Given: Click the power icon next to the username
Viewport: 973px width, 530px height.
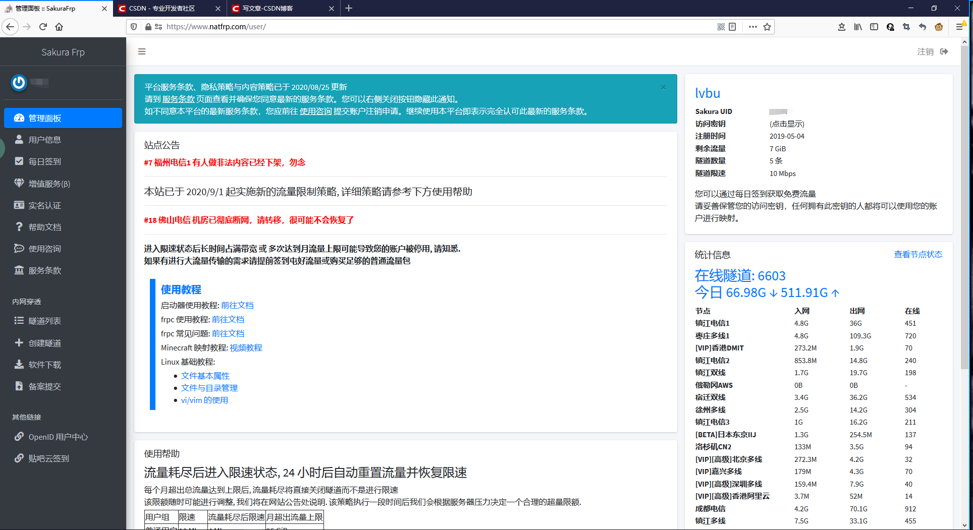Looking at the screenshot, I should (x=19, y=83).
